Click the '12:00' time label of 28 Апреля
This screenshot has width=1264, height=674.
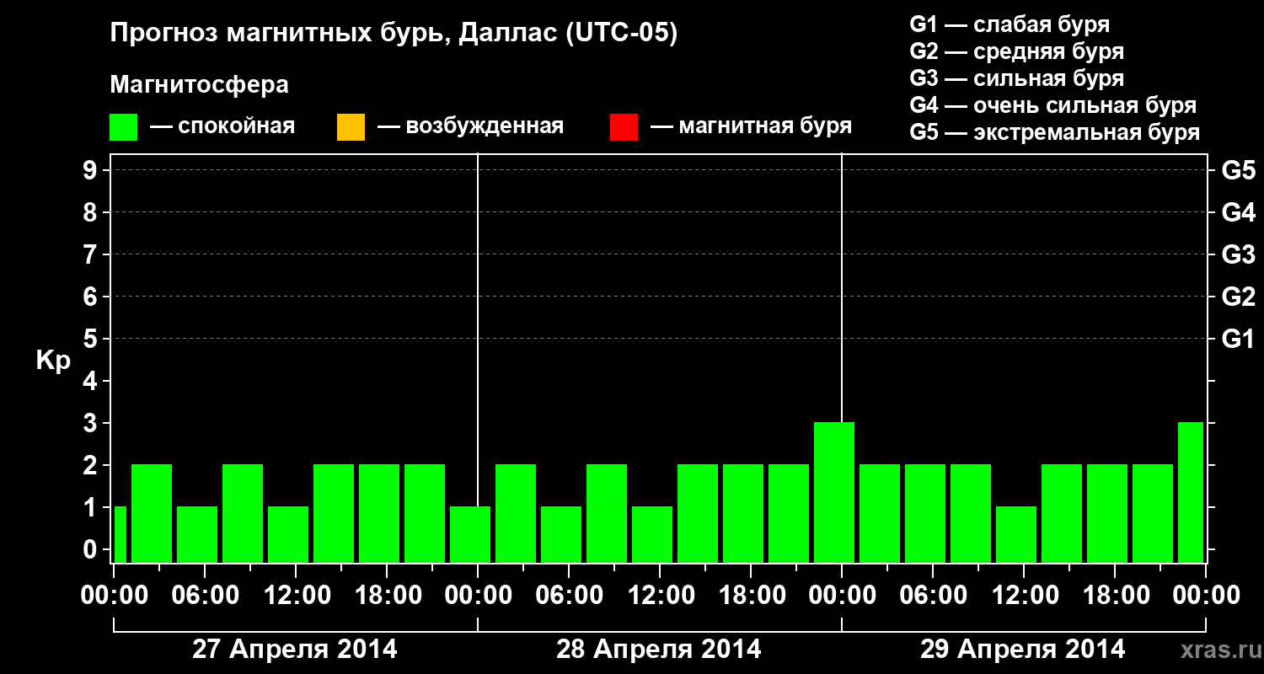point(660,596)
